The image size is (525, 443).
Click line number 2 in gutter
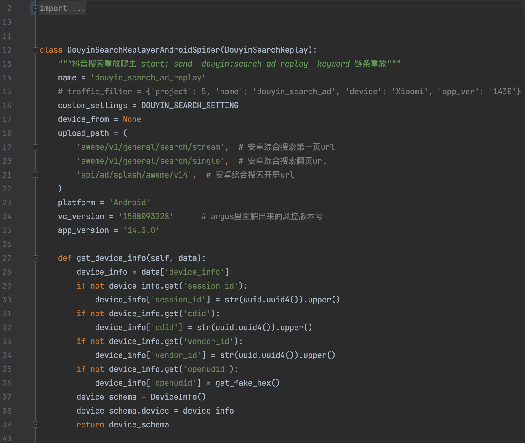tap(9, 8)
